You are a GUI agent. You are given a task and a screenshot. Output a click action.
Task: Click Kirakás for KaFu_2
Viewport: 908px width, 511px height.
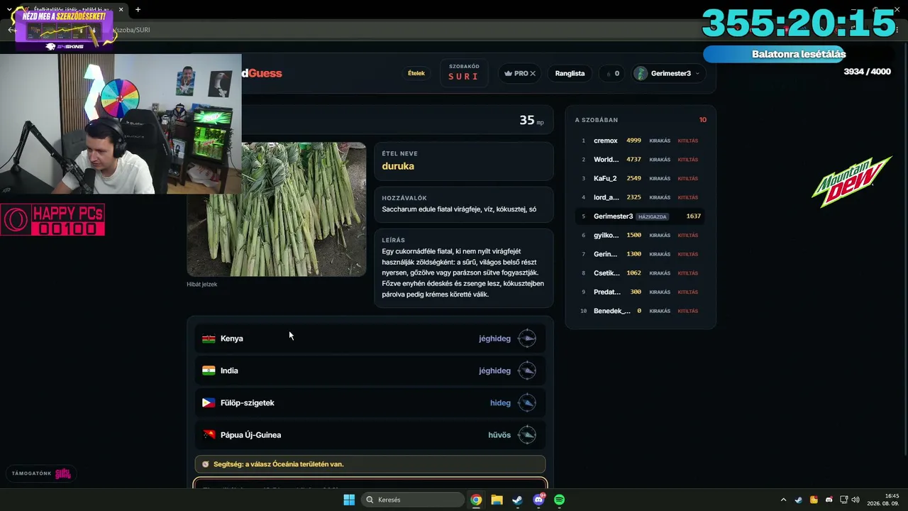[x=660, y=178]
